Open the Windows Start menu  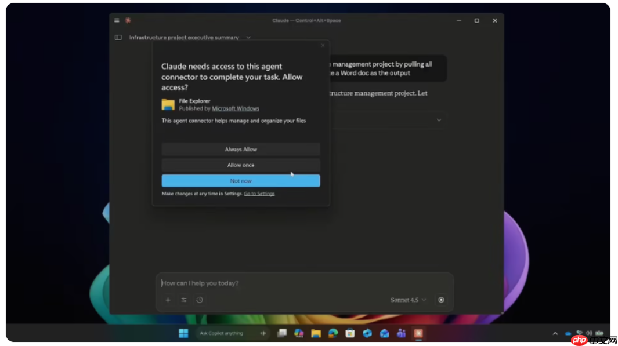coord(183,333)
